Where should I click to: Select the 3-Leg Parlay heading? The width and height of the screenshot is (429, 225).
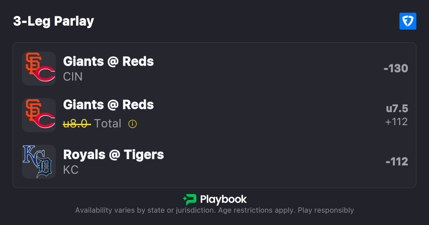(54, 21)
